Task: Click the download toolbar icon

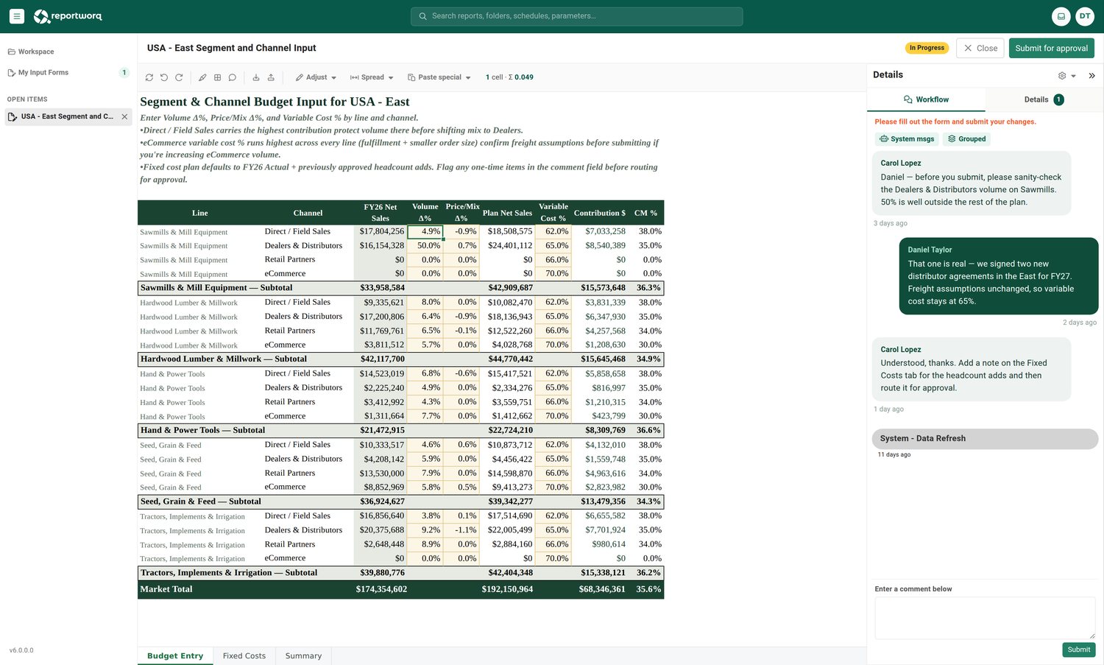Action: (x=256, y=77)
